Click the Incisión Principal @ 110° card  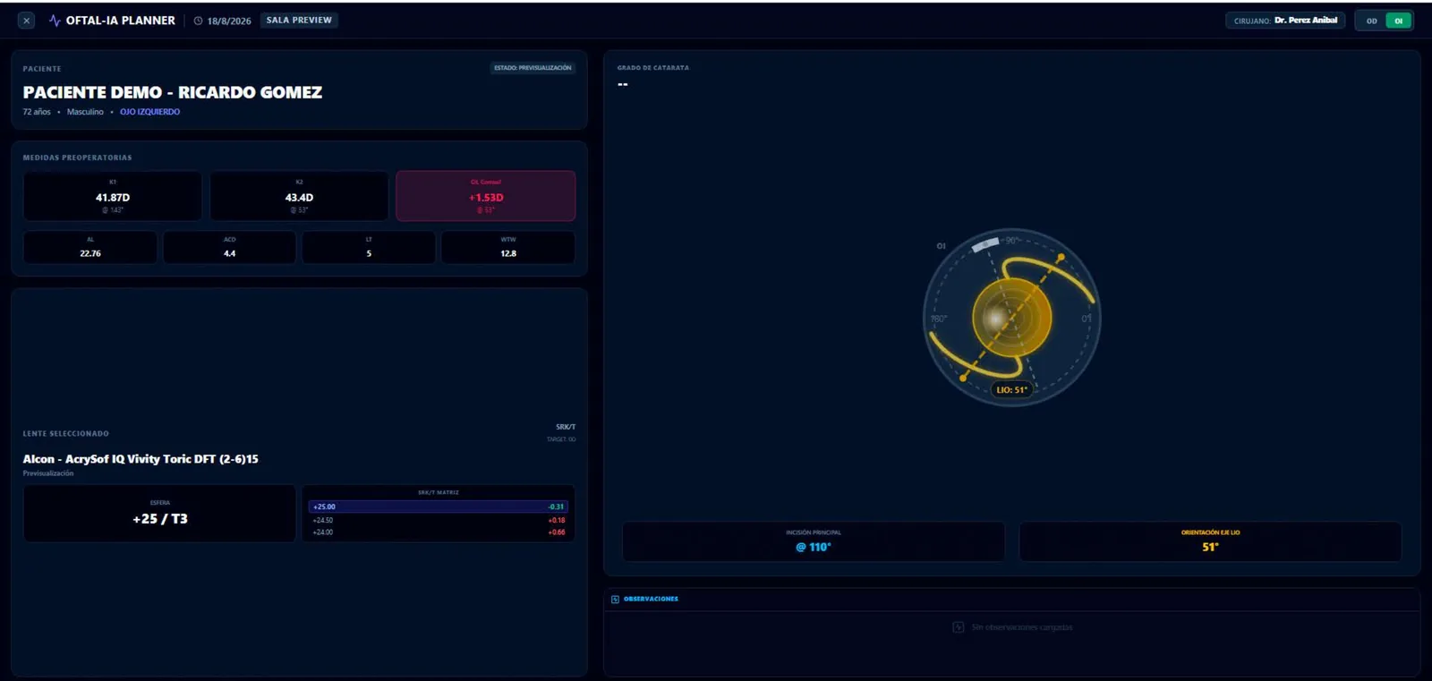point(814,541)
